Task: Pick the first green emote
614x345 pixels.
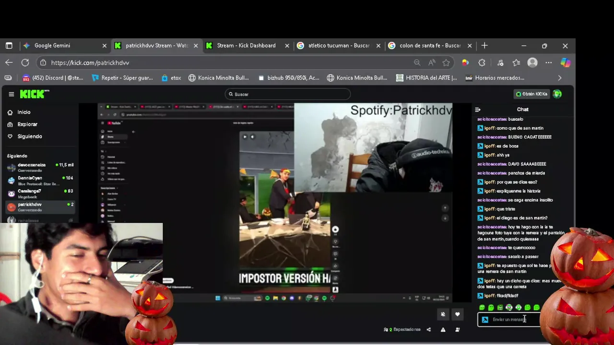Action: click(x=482, y=308)
